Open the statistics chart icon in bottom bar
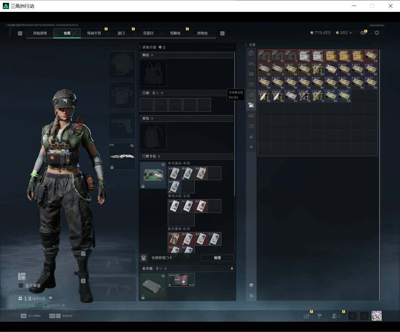Screen dimensions: 400x332 (307, 316)
